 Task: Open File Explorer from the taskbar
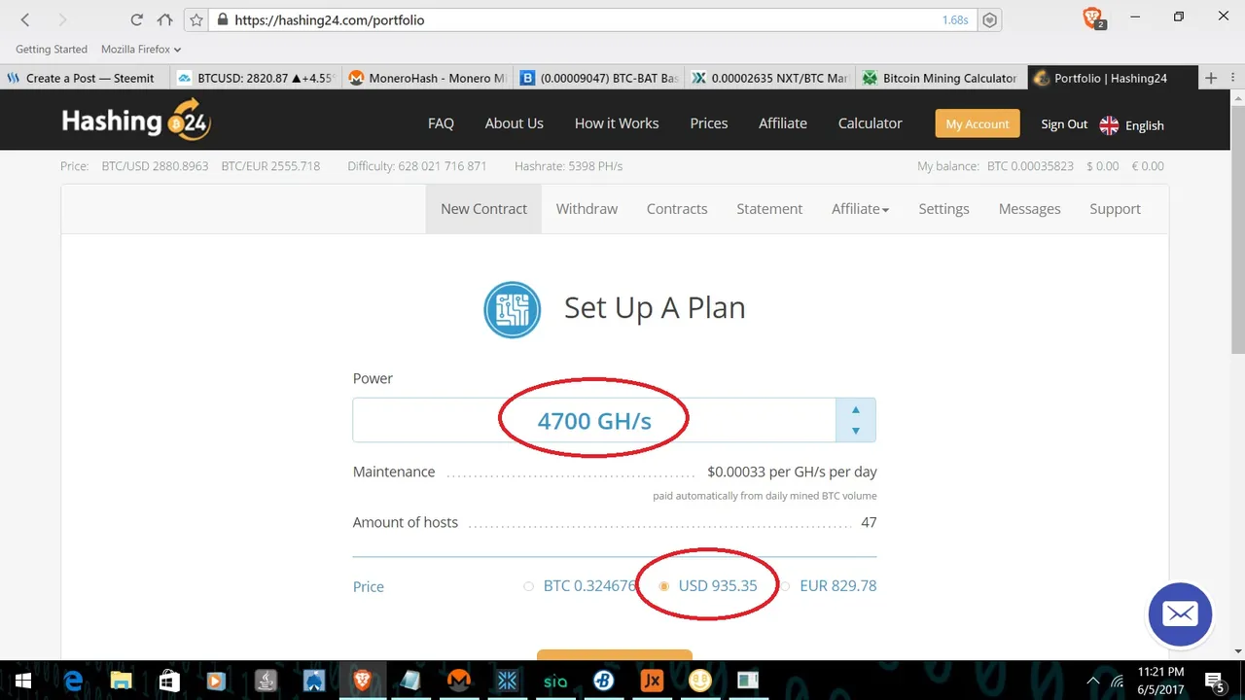[121, 681]
